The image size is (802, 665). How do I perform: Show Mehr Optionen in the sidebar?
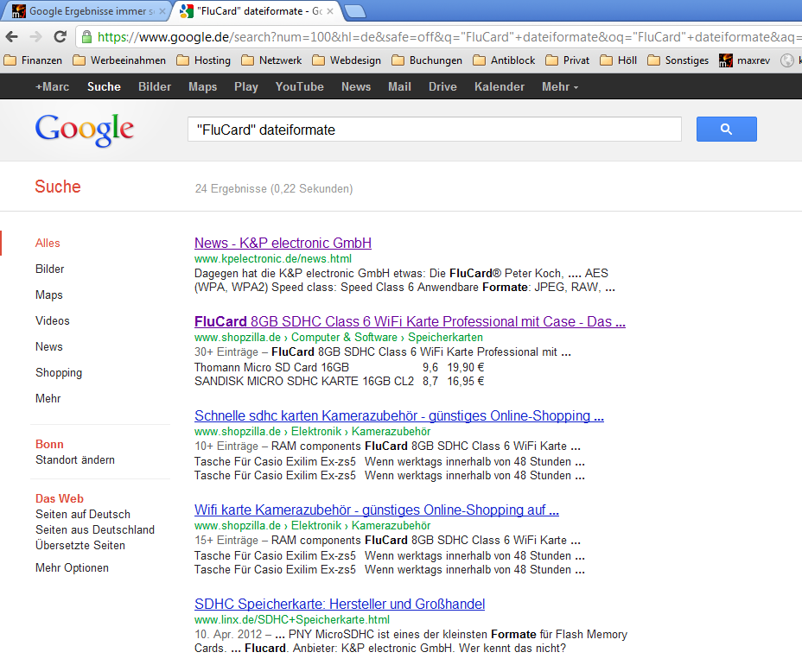coord(72,568)
